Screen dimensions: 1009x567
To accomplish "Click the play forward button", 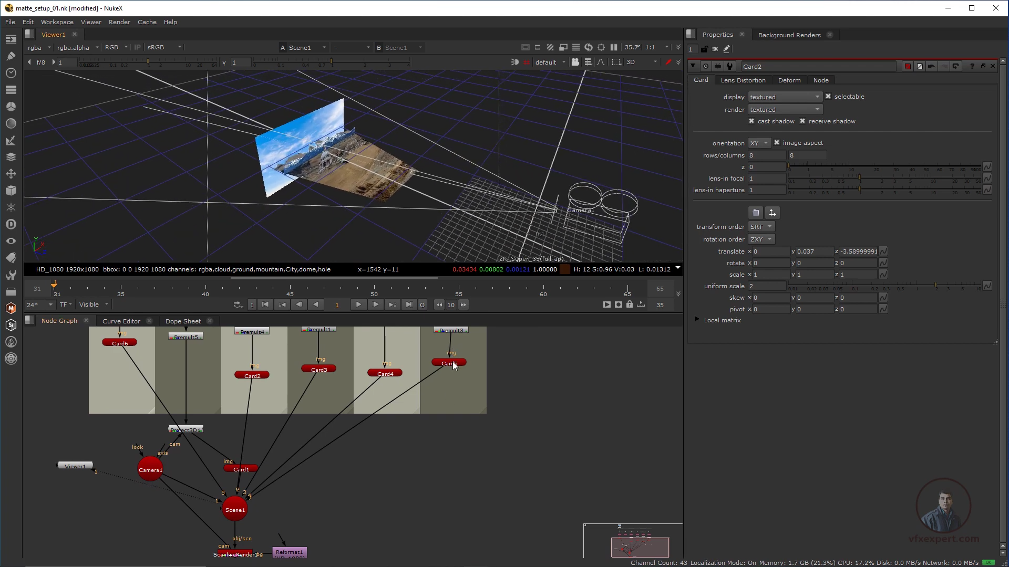I will (358, 304).
